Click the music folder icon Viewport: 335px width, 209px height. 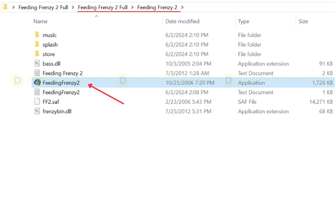point(37,35)
